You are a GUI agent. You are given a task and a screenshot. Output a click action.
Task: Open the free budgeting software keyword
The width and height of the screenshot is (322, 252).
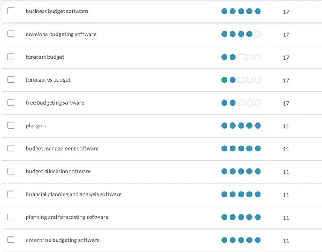(x=55, y=103)
